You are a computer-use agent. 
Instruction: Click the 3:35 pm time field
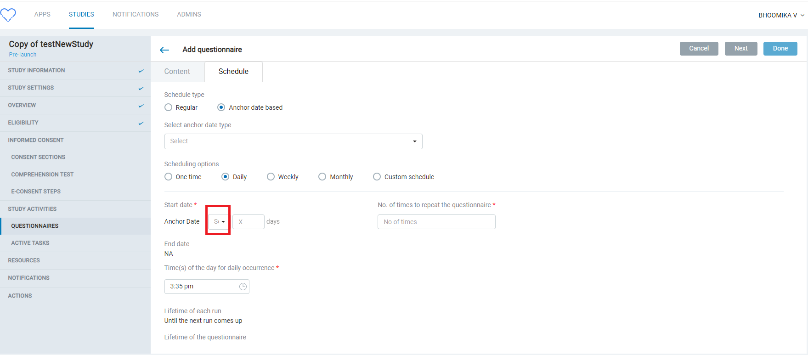(207, 287)
